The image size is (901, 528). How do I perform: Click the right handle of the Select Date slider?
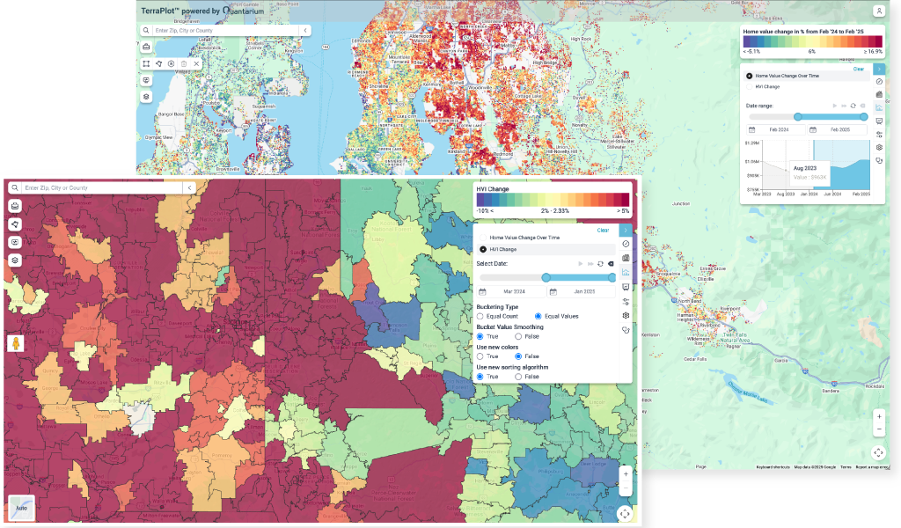tap(612, 277)
